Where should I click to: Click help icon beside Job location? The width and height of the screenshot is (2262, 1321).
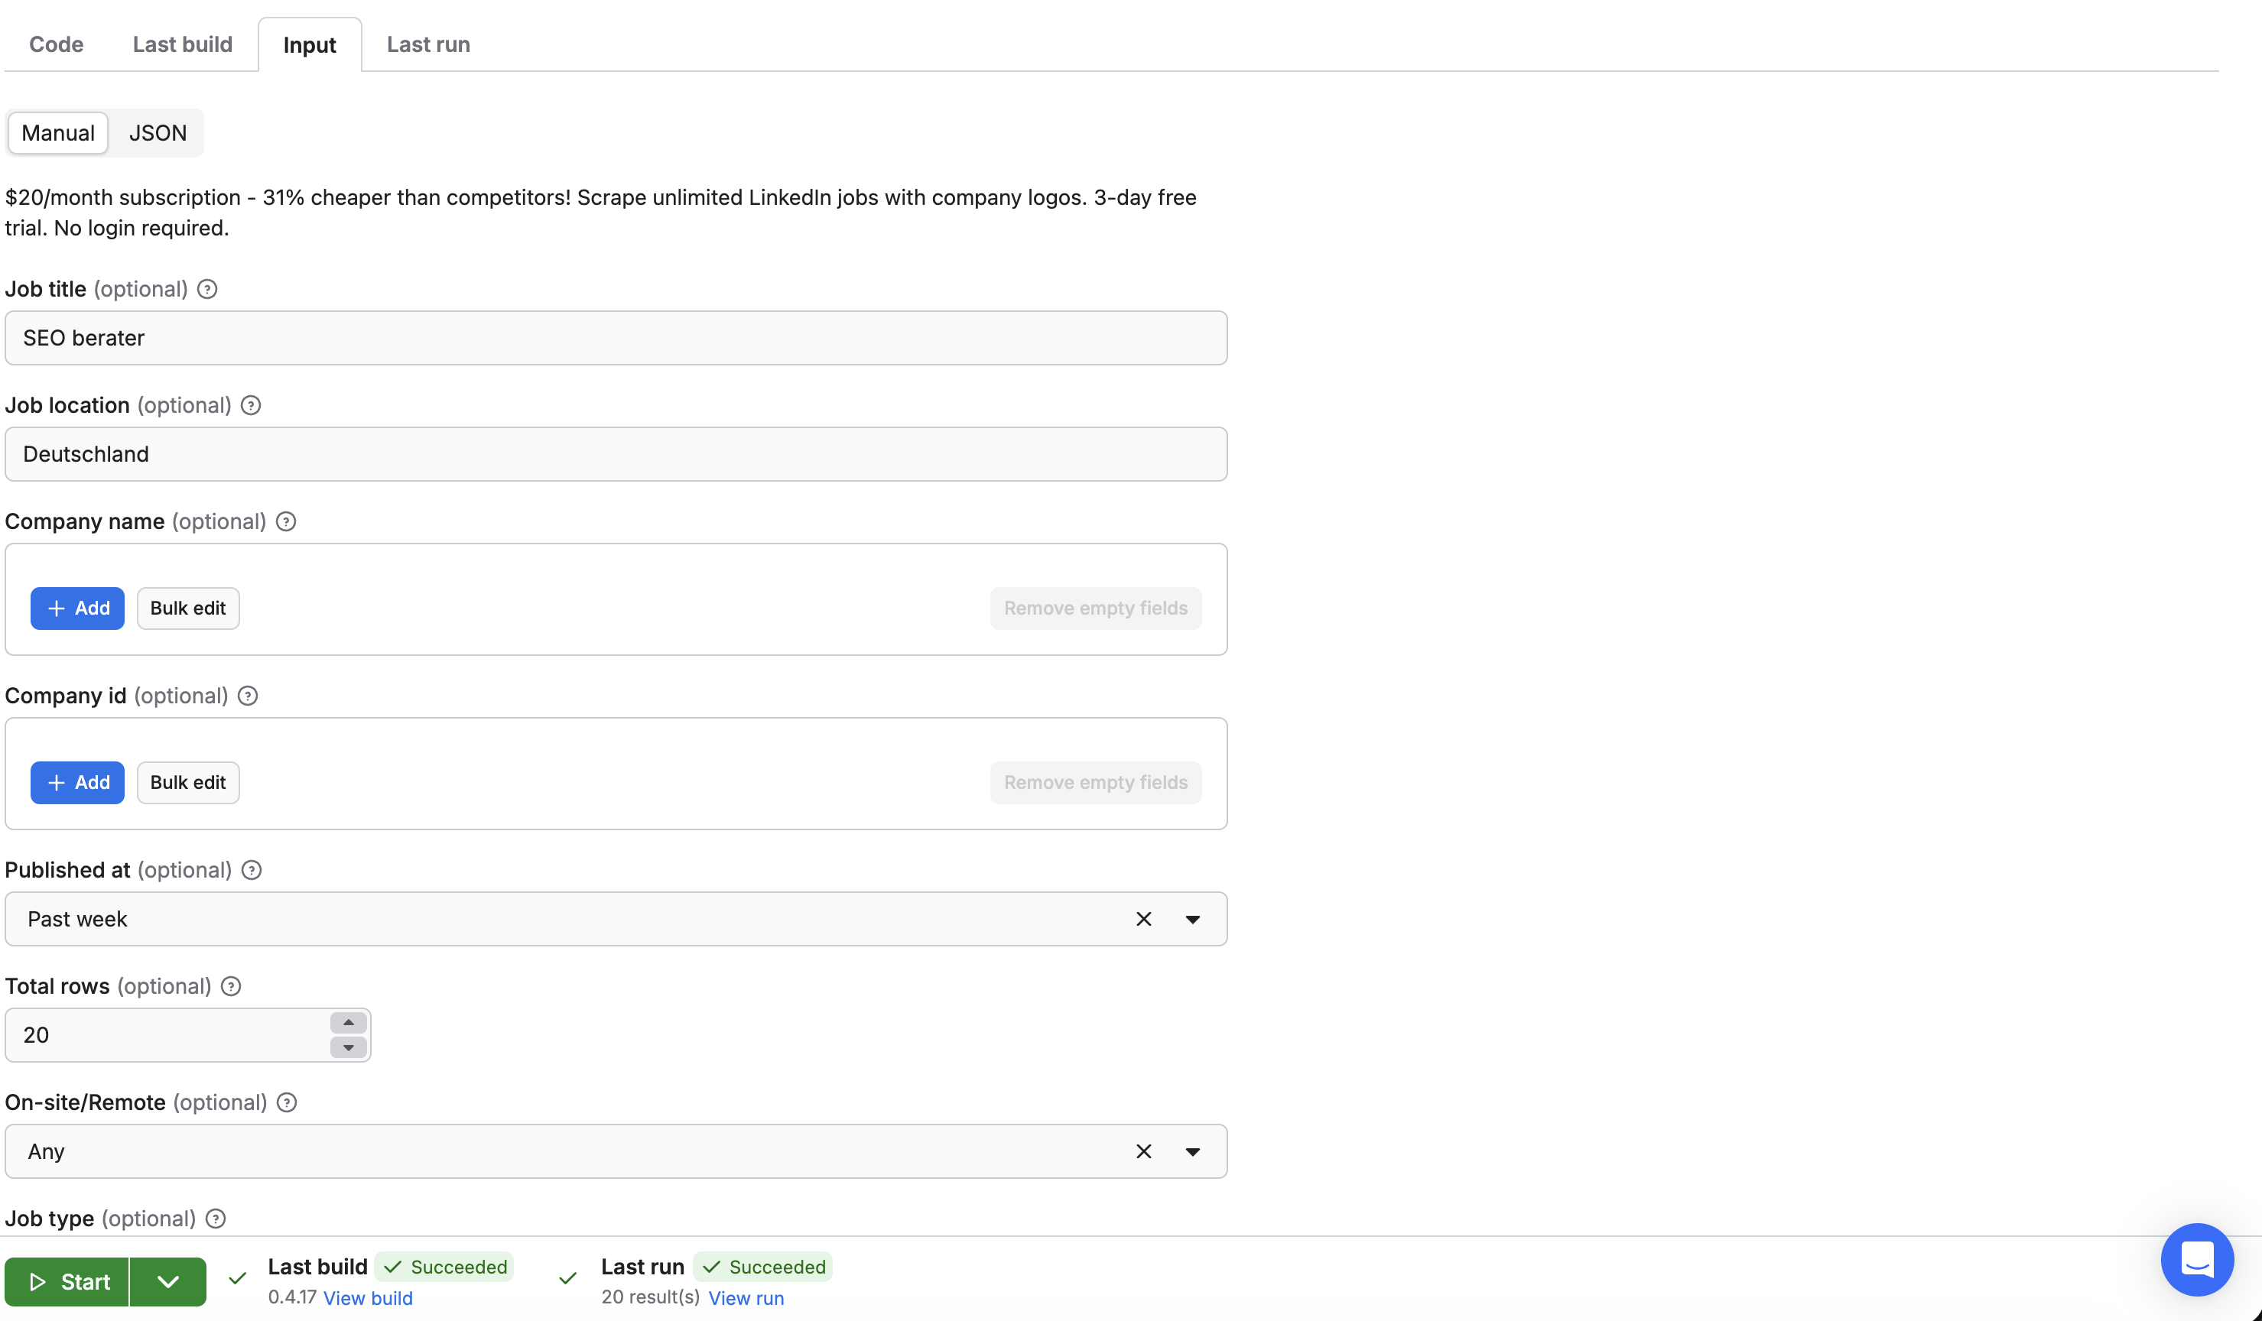[252, 406]
